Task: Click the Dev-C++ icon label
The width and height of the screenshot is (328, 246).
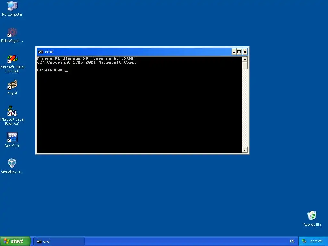Action: tap(12, 146)
